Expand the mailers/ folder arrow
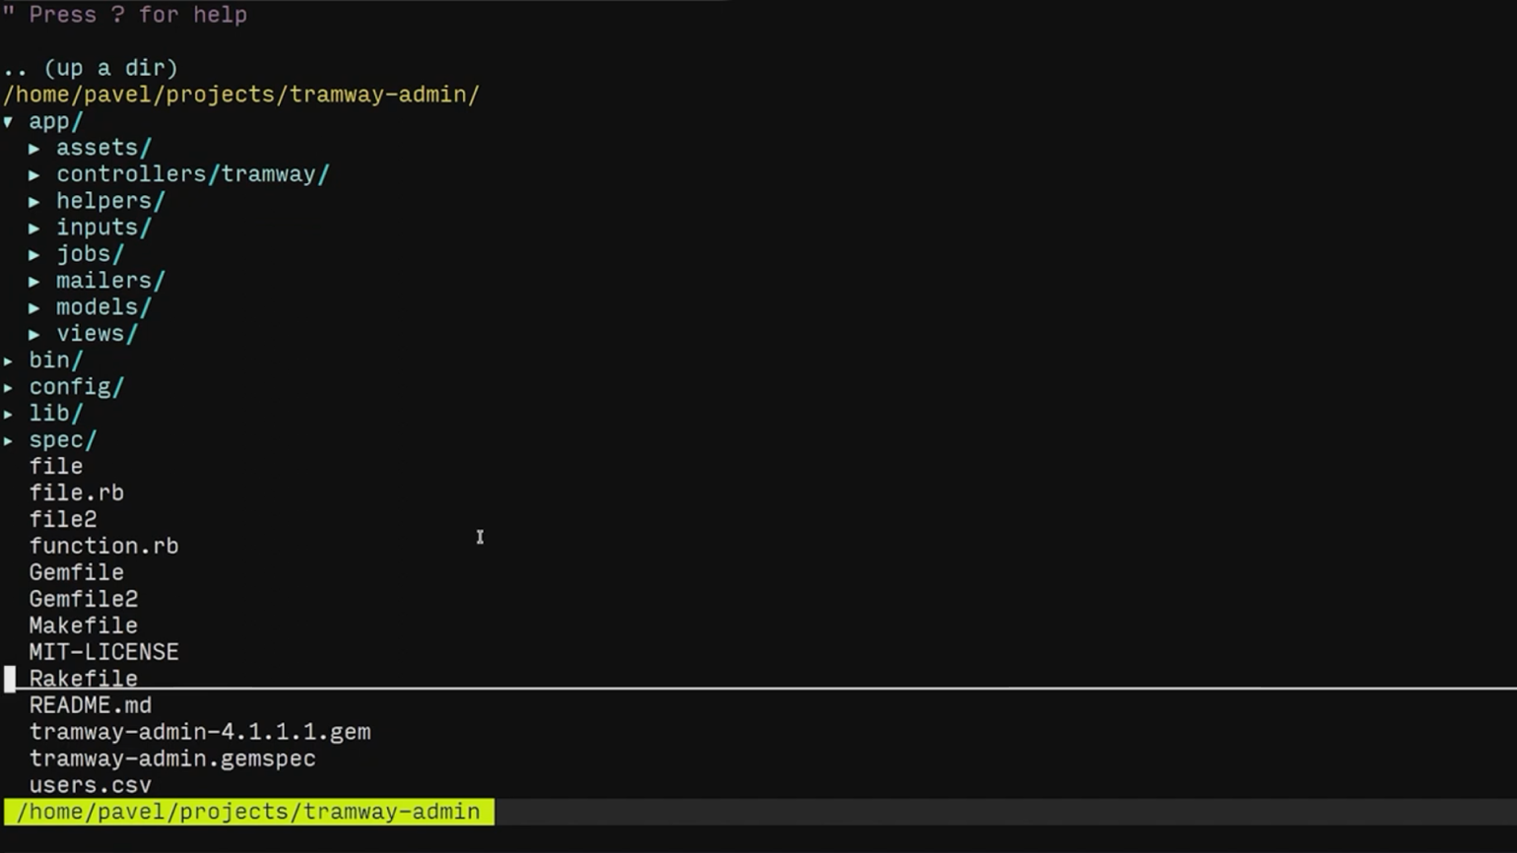This screenshot has width=1517, height=853. (34, 282)
